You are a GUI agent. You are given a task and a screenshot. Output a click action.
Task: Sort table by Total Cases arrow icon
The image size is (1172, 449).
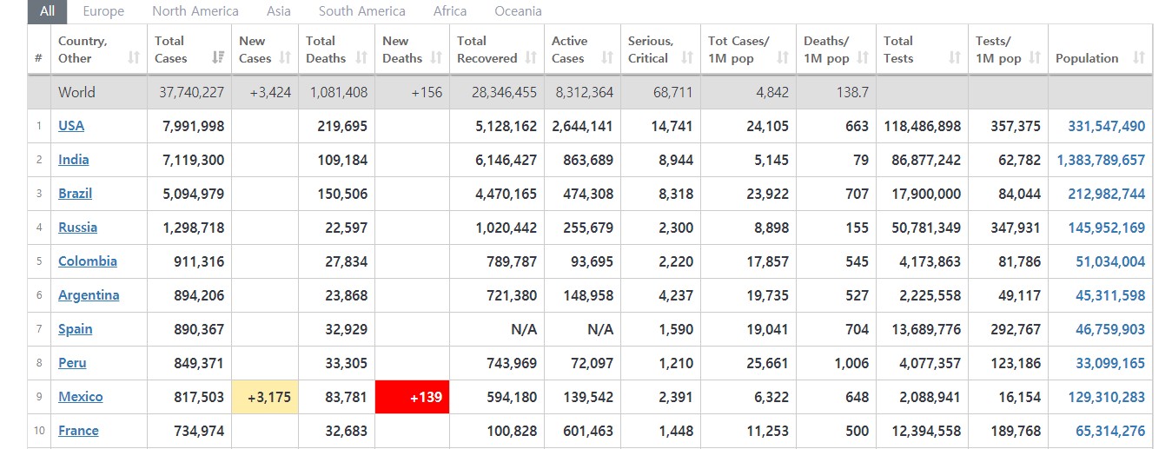[x=218, y=58]
